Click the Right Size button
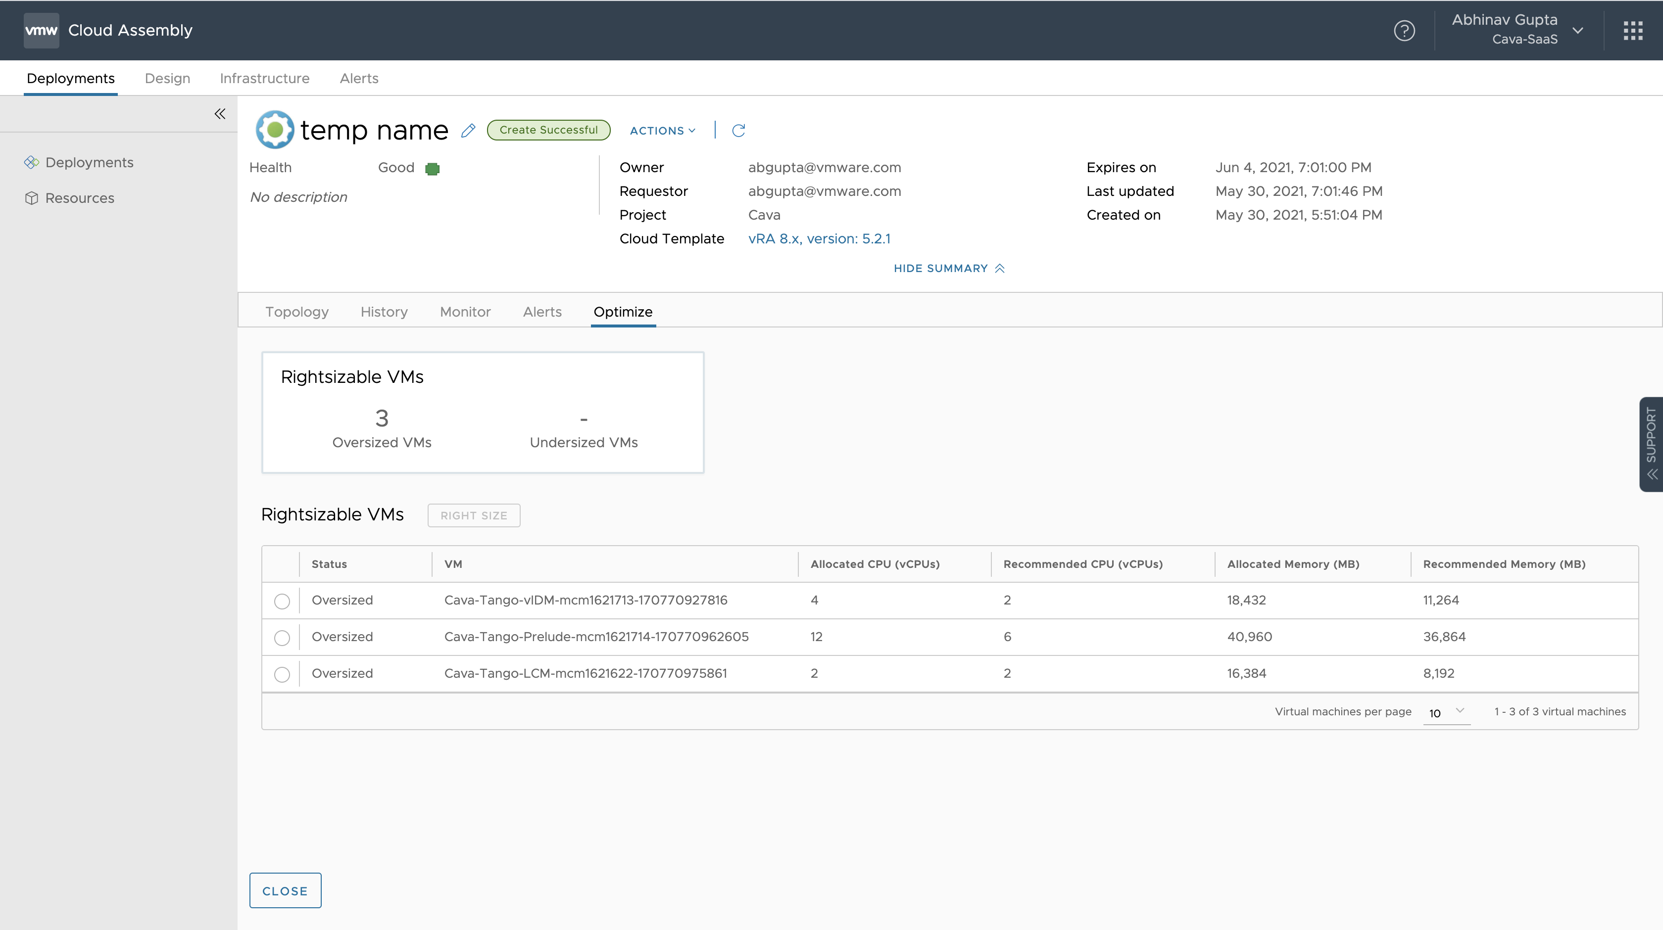 pos(474,515)
